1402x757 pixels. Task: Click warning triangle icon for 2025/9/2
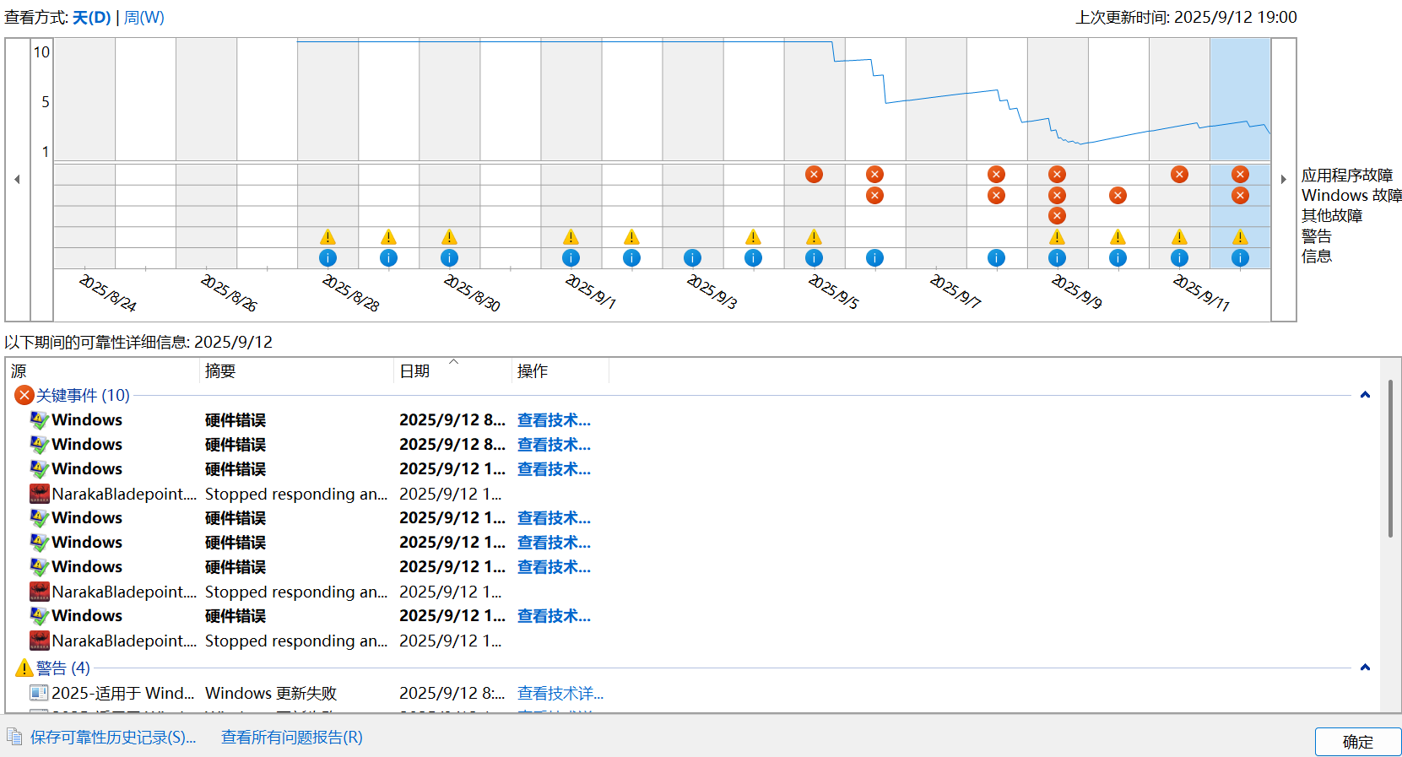pyautogui.click(x=631, y=237)
